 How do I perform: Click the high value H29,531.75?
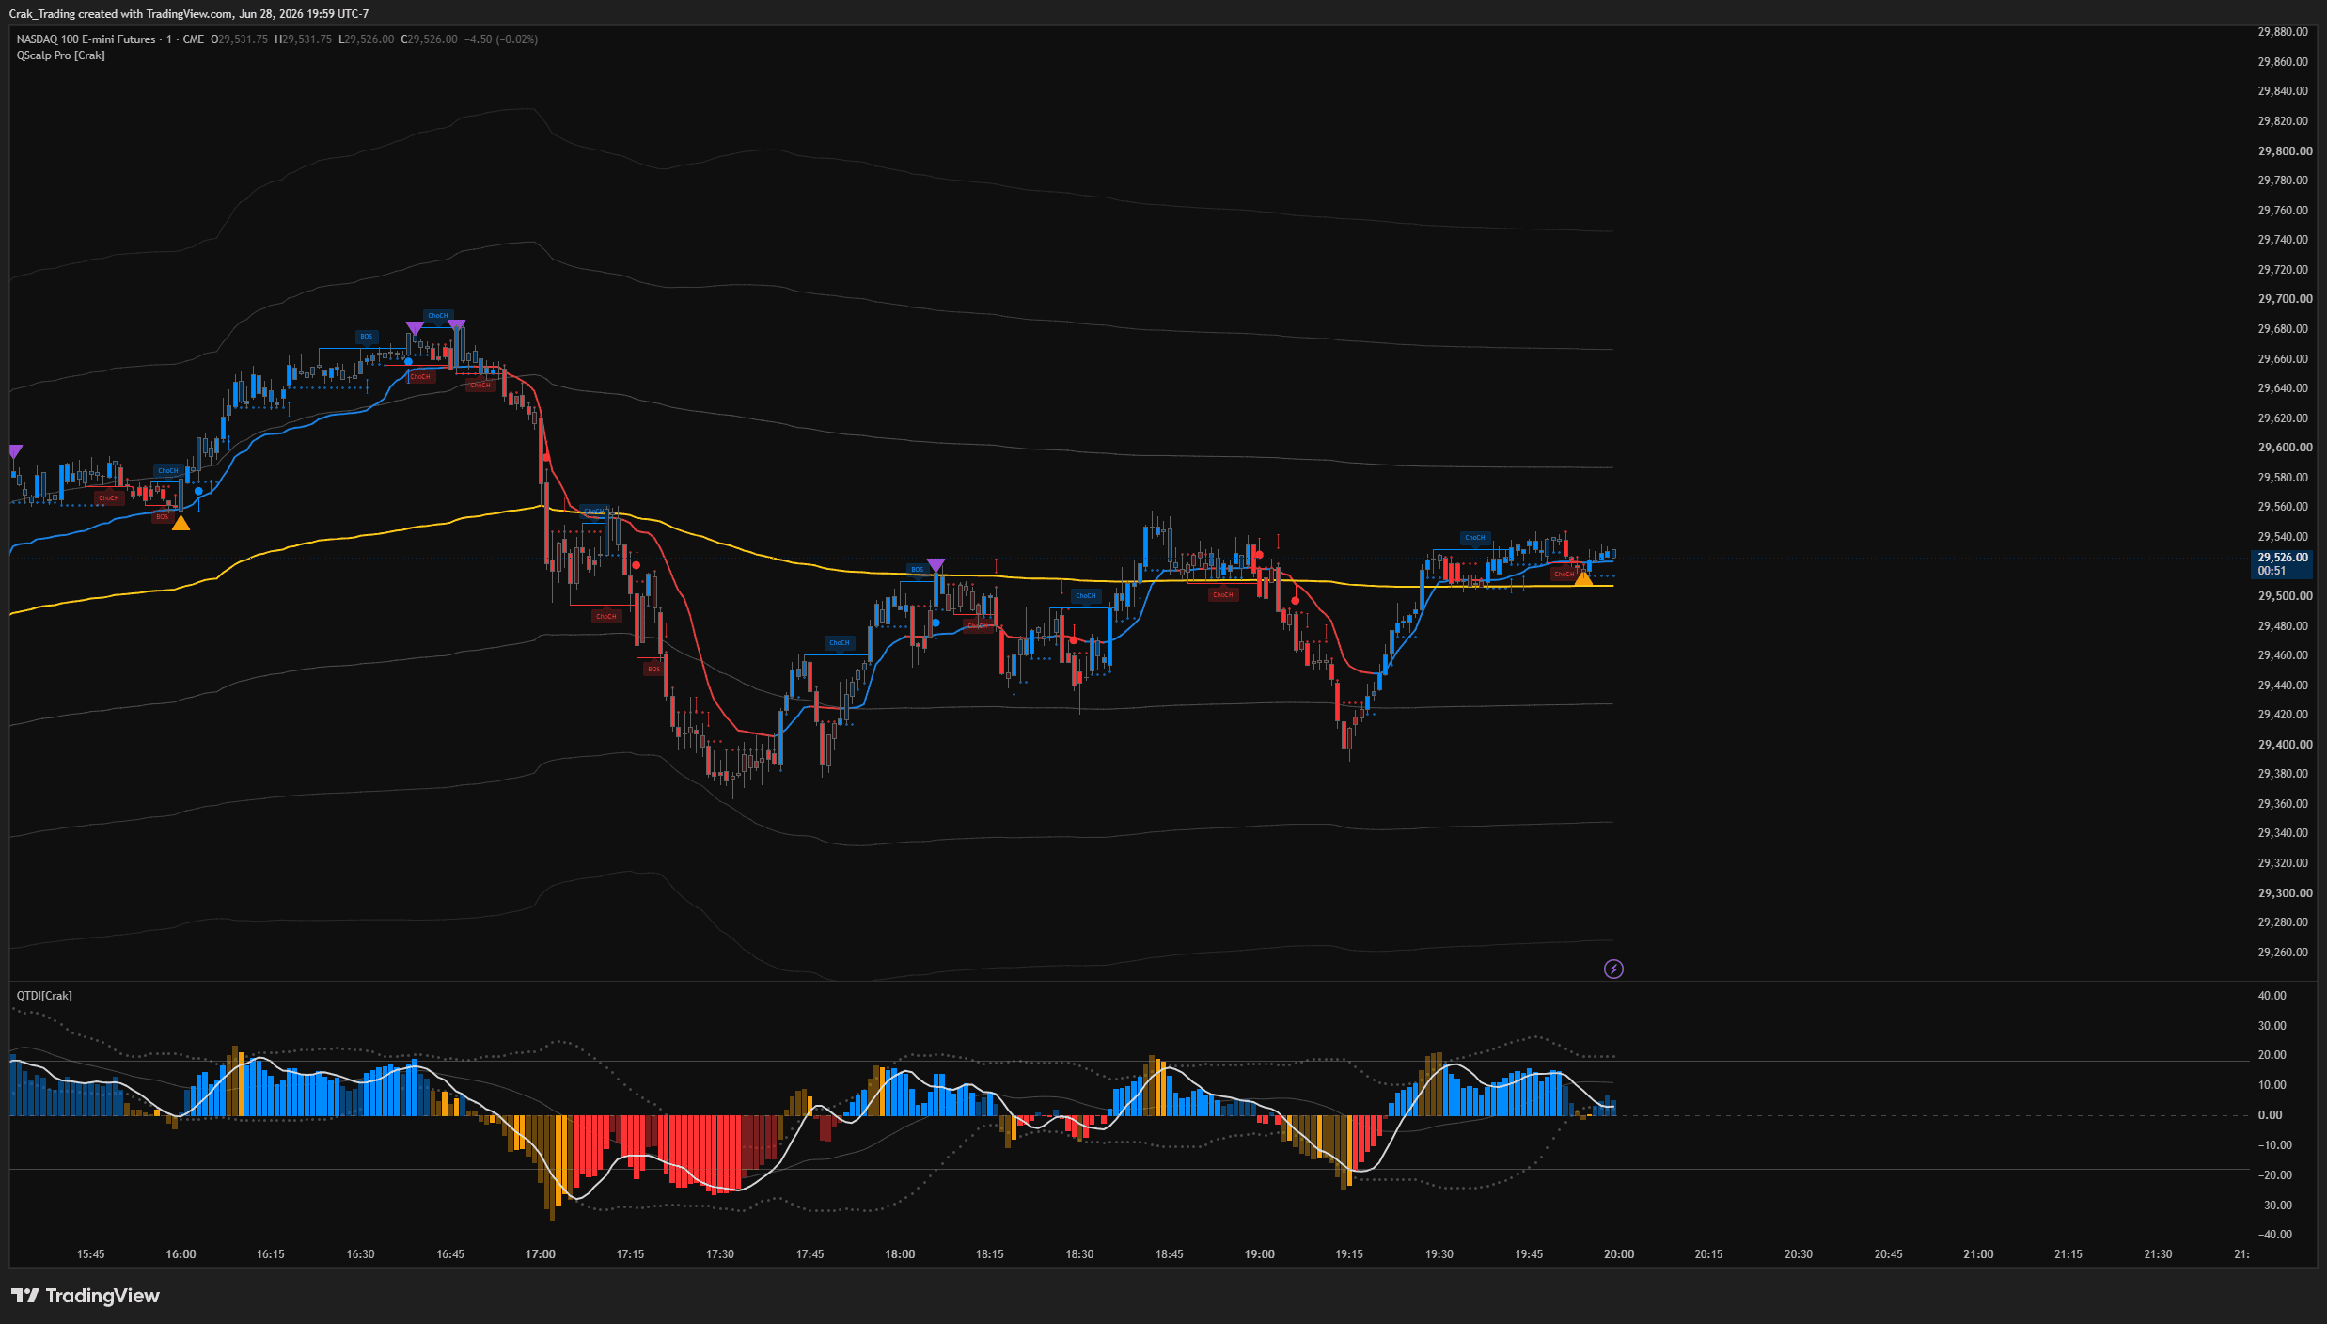[x=303, y=39]
